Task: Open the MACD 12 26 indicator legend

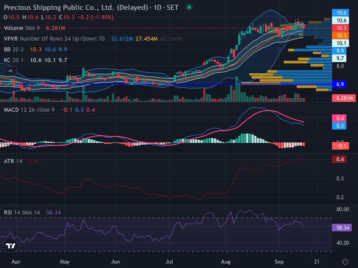Action: tap(29, 110)
